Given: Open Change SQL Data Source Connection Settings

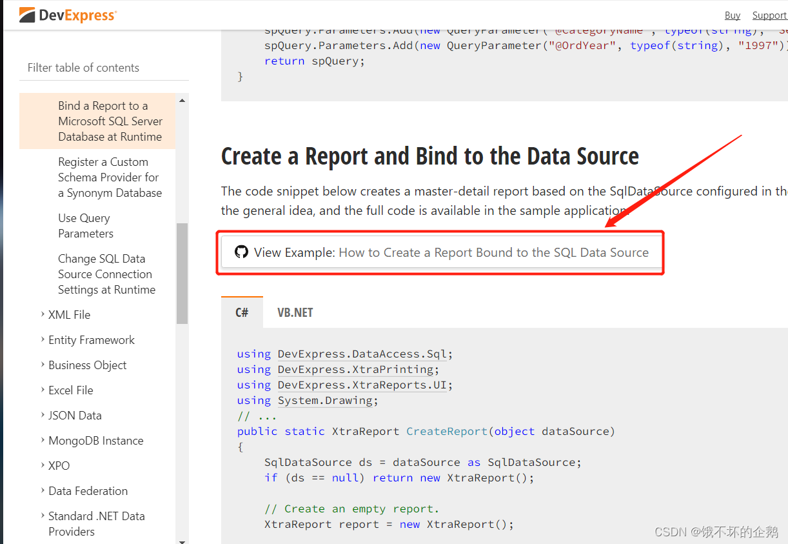Looking at the screenshot, I should pos(106,274).
